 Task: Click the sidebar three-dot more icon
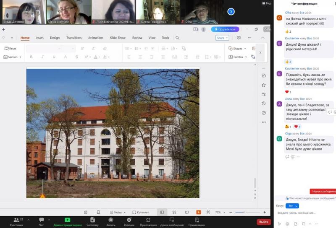[x=264, y=122]
